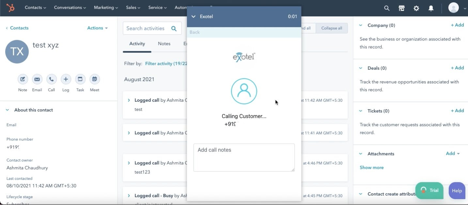Add a ticket with + Add
Image resolution: width=468 pixels, height=205 pixels.
[x=457, y=111]
